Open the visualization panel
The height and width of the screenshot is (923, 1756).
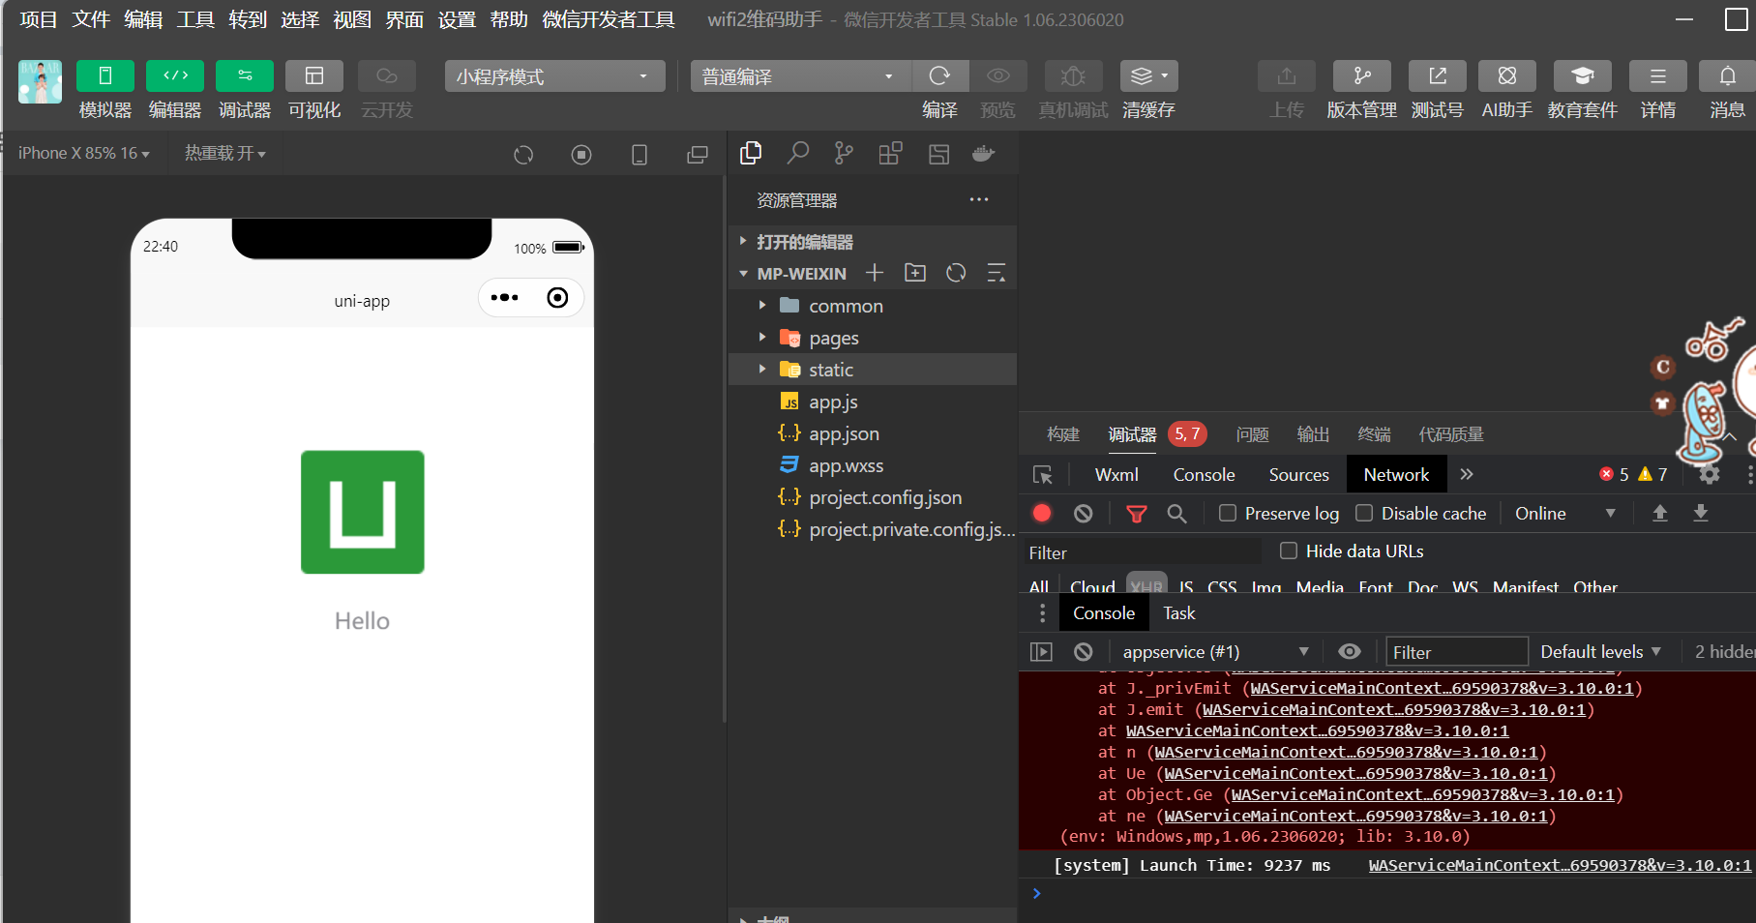[314, 76]
